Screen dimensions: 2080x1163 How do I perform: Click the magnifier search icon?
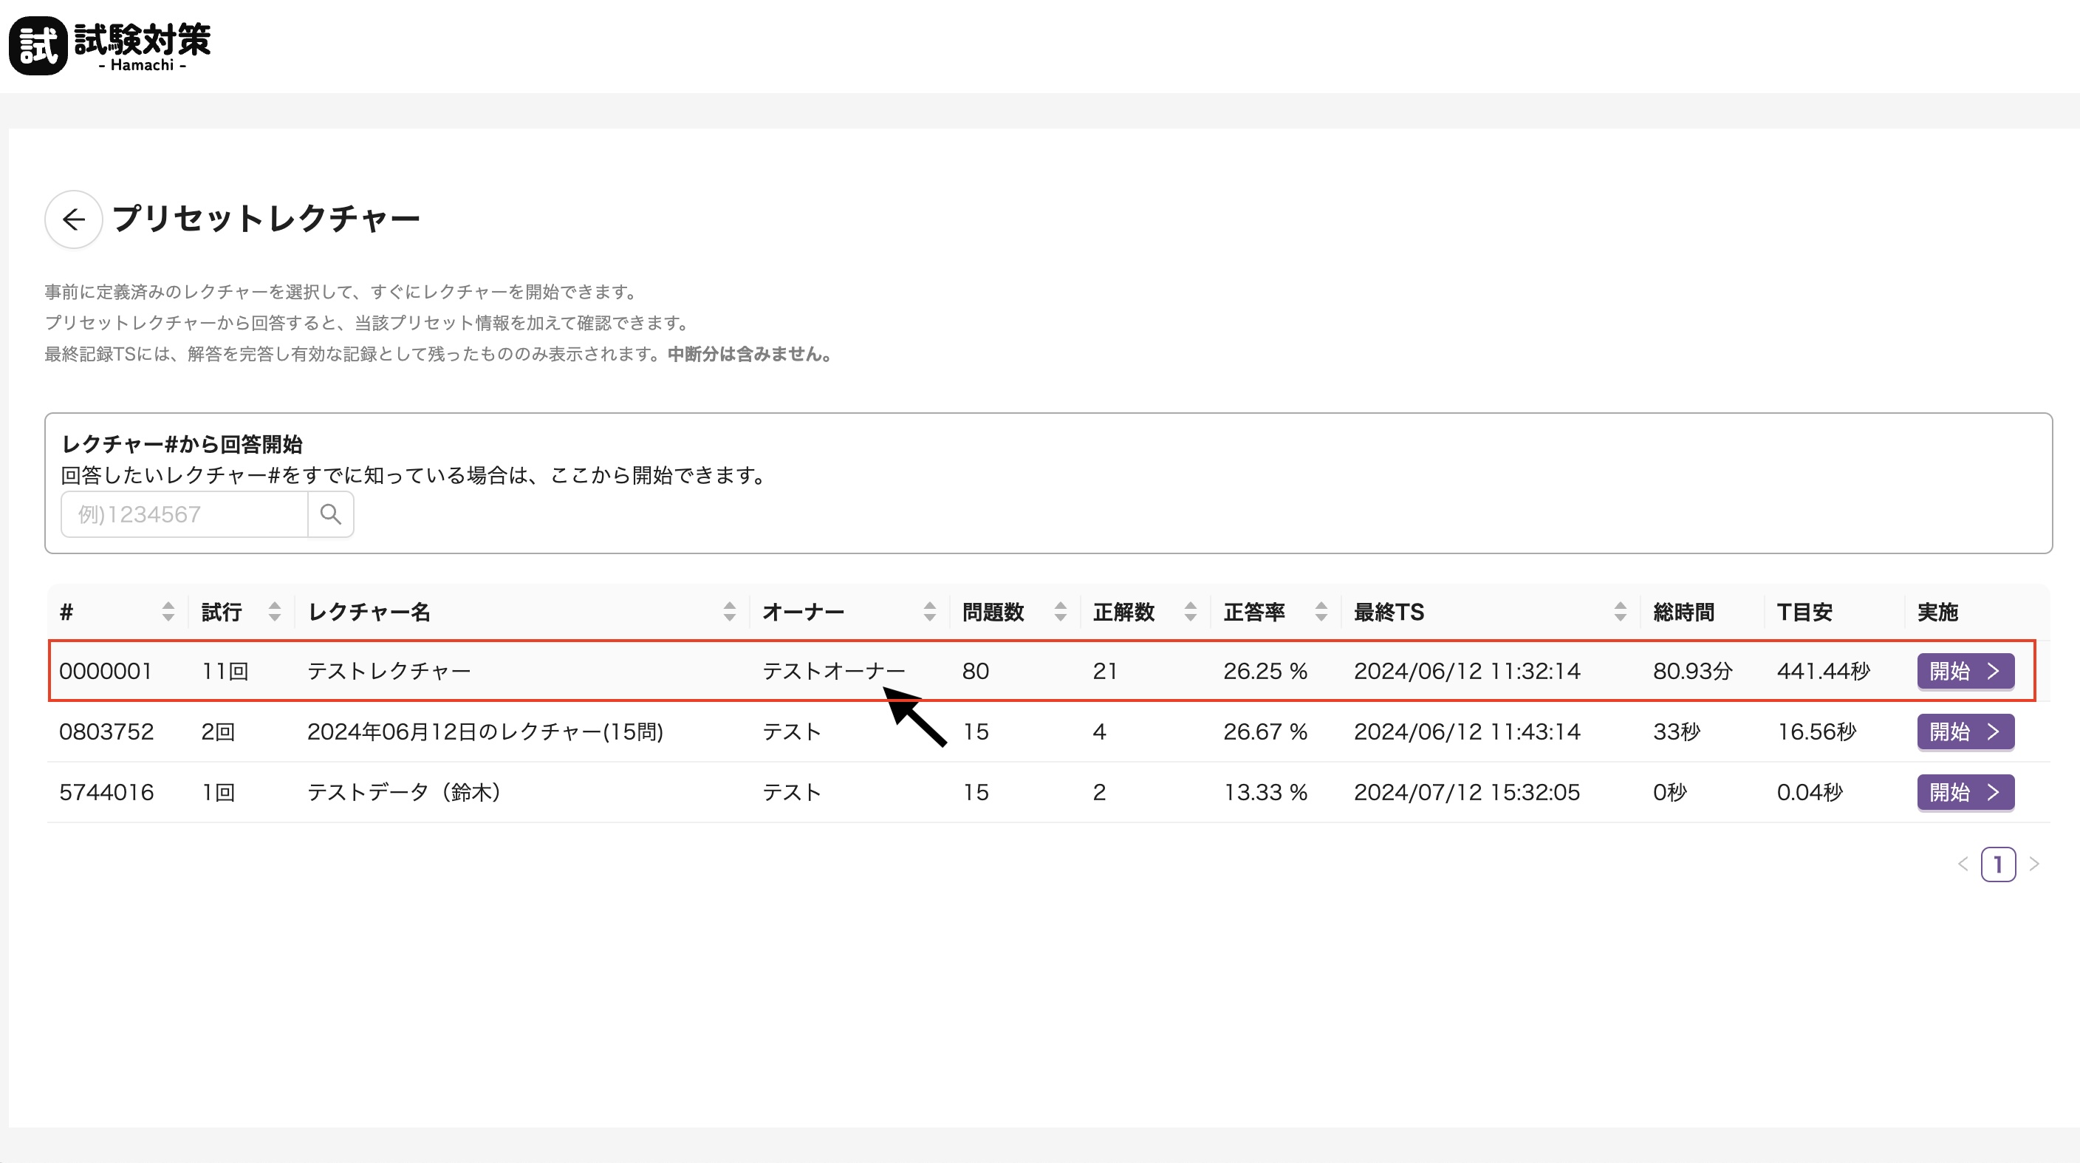click(x=330, y=514)
